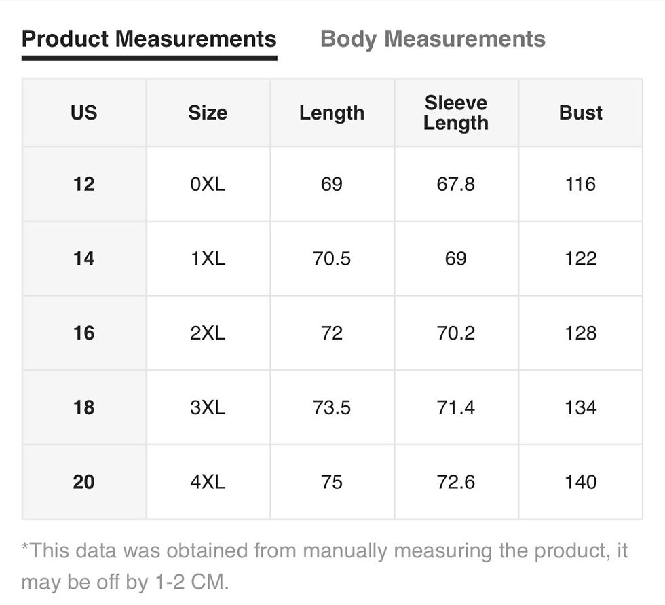Click the Length column header
Screen dimensions: 665x605
click(x=332, y=113)
